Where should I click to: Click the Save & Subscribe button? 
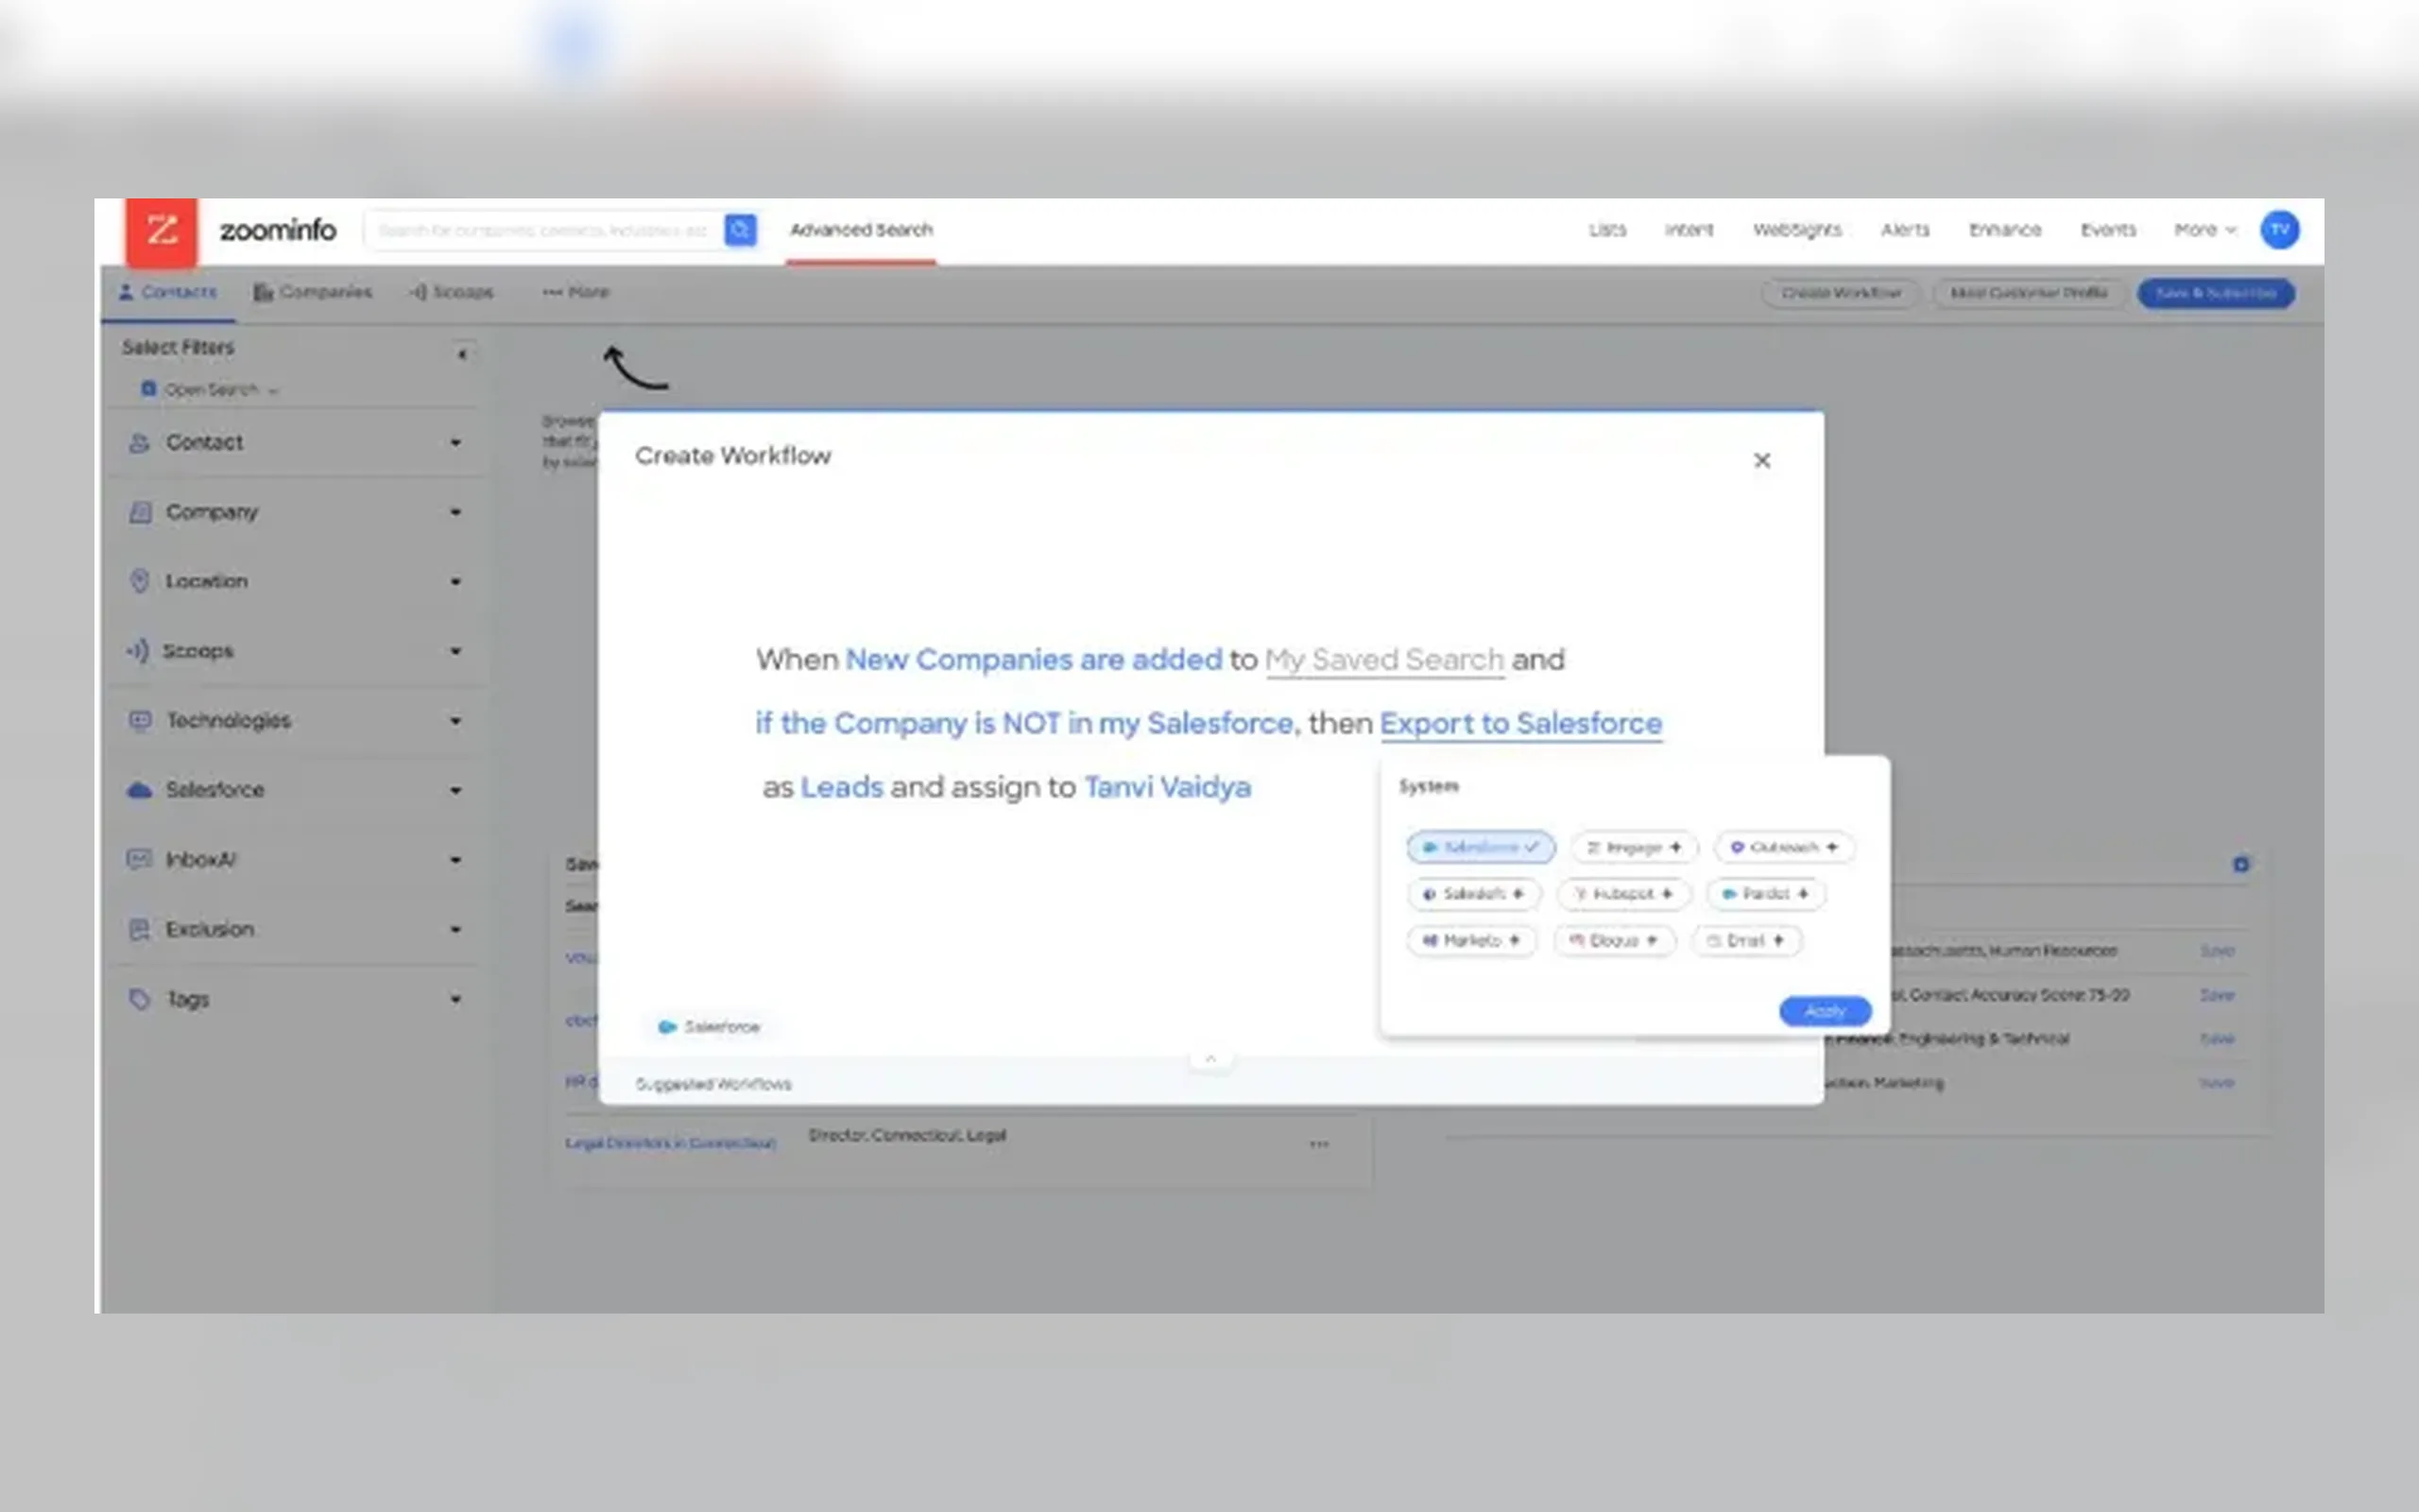[2215, 293]
